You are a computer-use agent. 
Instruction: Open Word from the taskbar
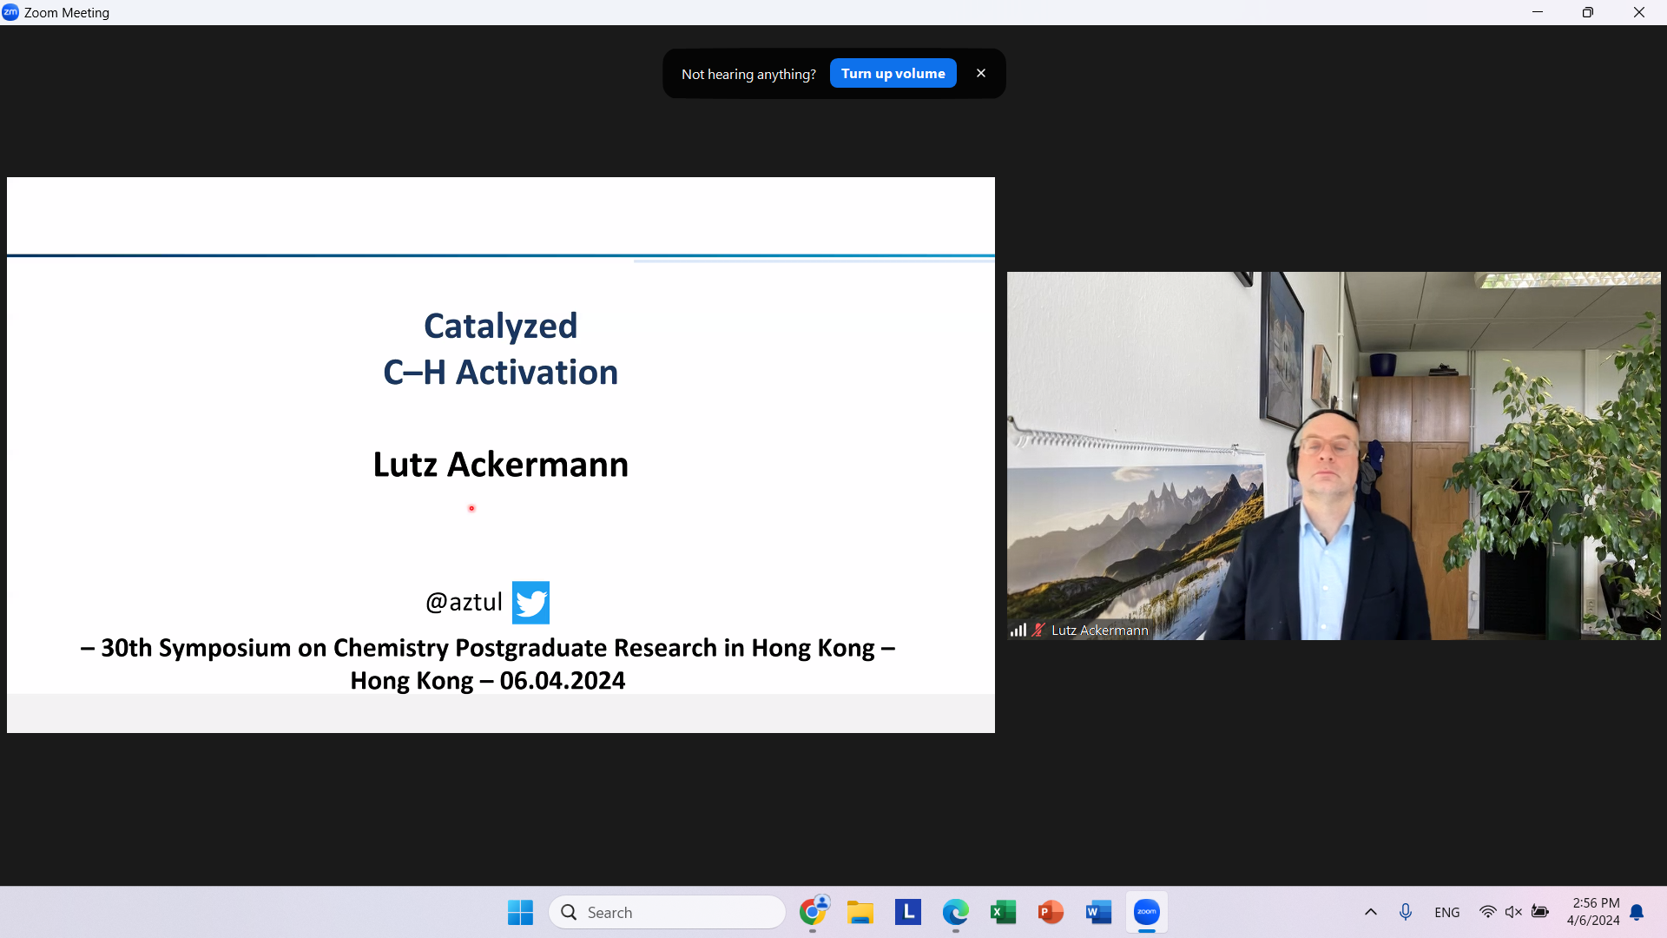(1098, 912)
